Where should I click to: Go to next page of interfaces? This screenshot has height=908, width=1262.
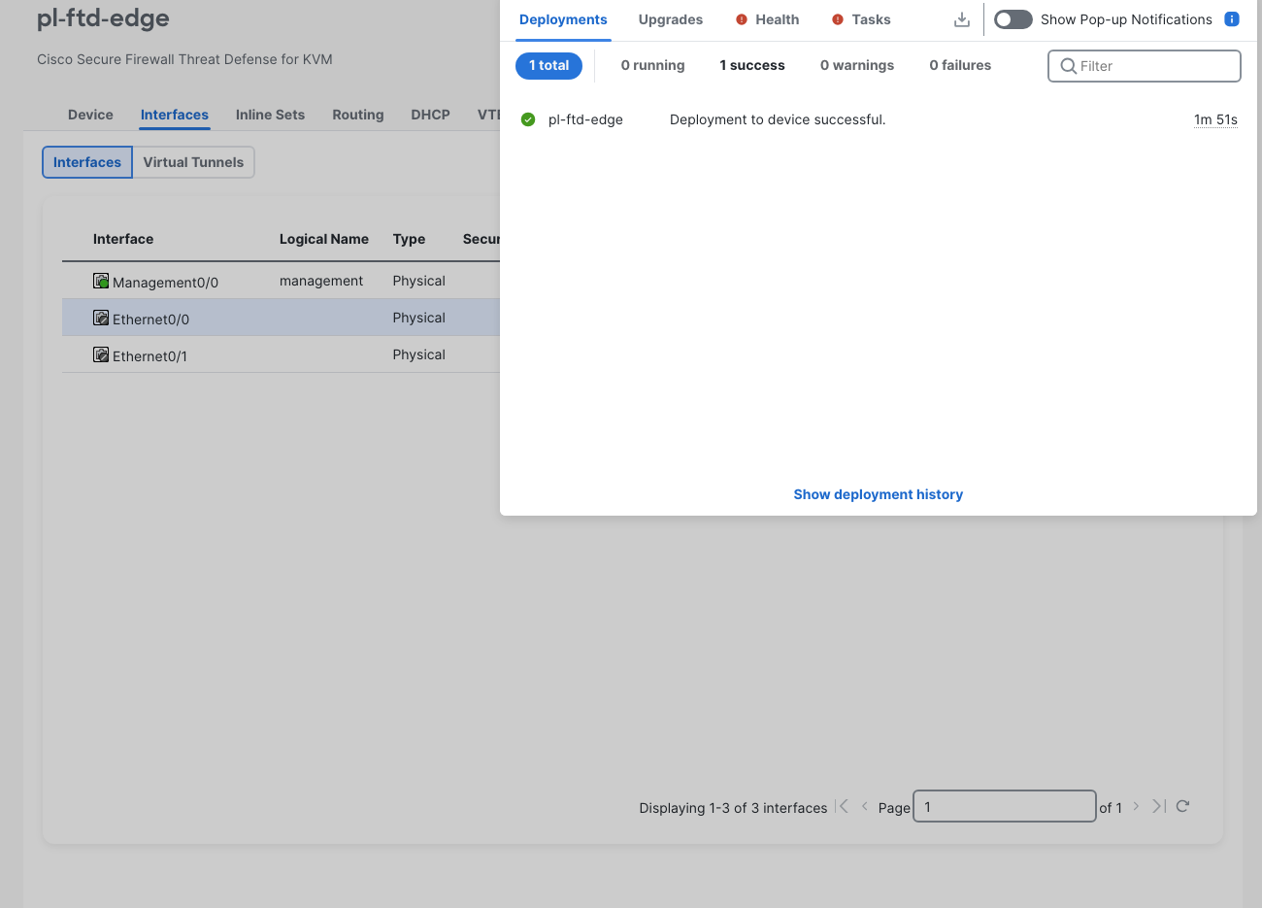click(1136, 806)
